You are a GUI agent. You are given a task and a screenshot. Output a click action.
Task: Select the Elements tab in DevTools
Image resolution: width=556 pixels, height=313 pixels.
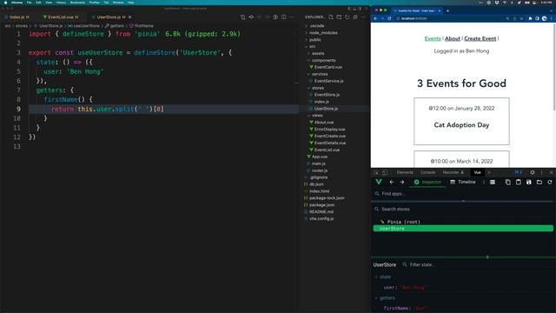pos(405,172)
